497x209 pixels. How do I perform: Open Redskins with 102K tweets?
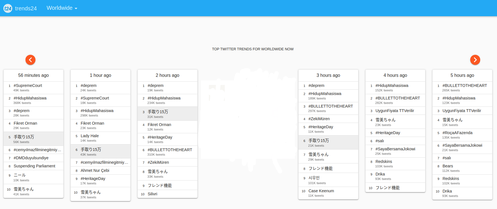(451, 179)
